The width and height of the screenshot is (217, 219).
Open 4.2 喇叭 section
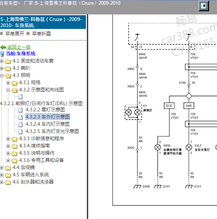click(x=21, y=68)
